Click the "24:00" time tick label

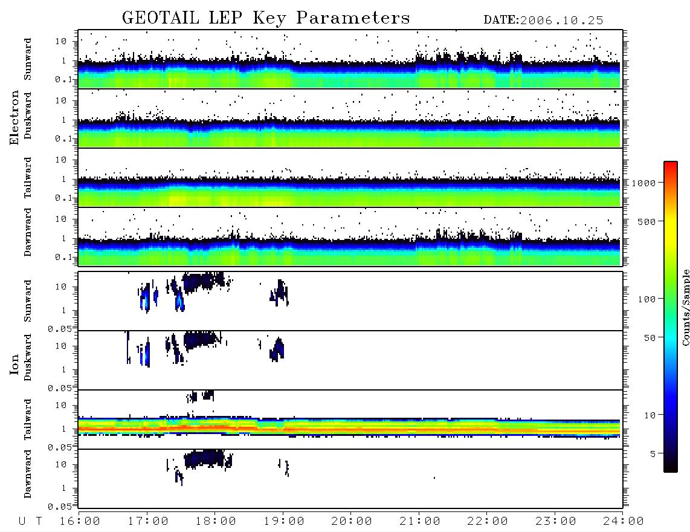[624, 521]
